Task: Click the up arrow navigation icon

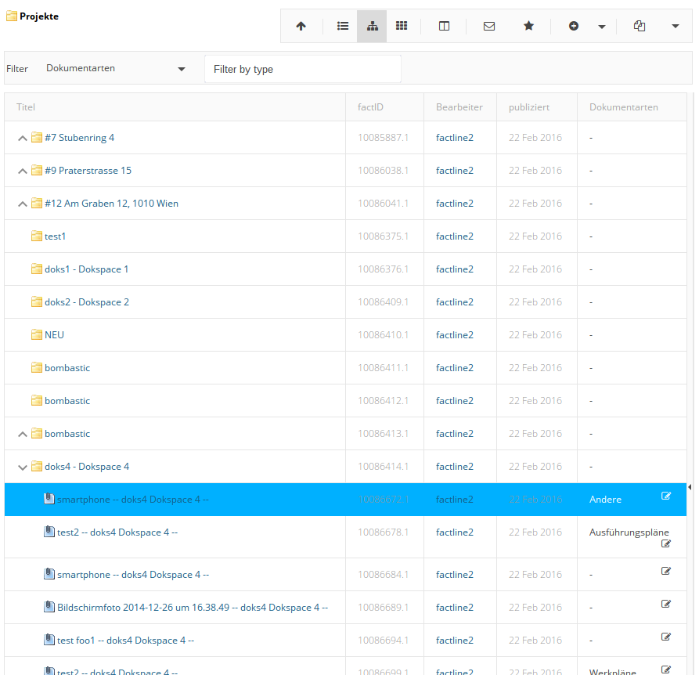Action: coord(301,26)
